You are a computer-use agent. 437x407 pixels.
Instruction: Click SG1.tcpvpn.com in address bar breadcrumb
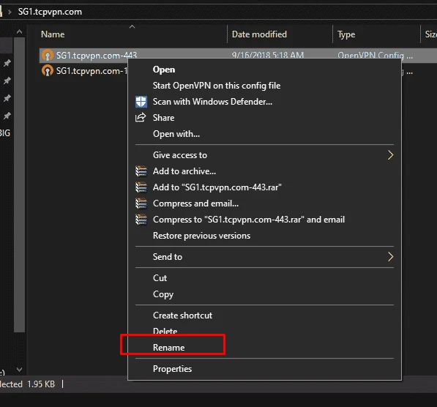click(x=50, y=12)
